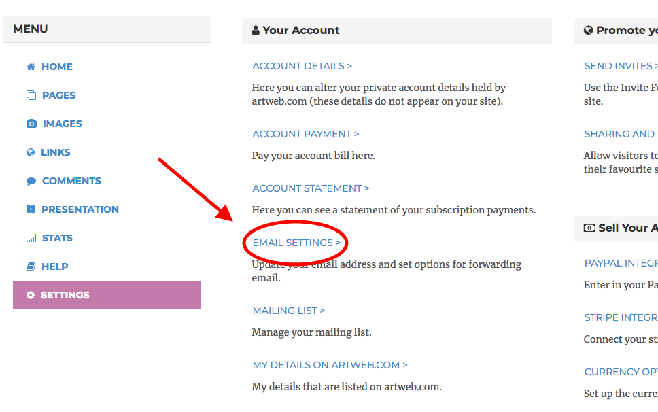
Task: Click the Help book icon
Action: (31, 267)
